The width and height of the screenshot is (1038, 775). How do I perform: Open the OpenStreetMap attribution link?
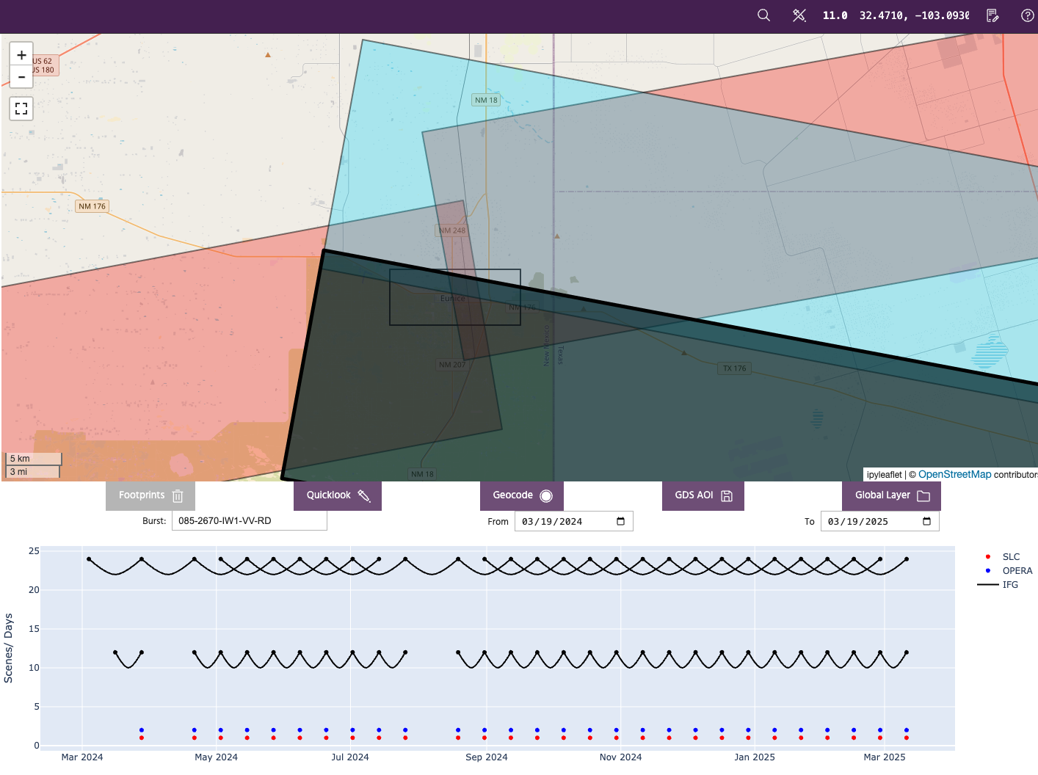(x=954, y=475)
